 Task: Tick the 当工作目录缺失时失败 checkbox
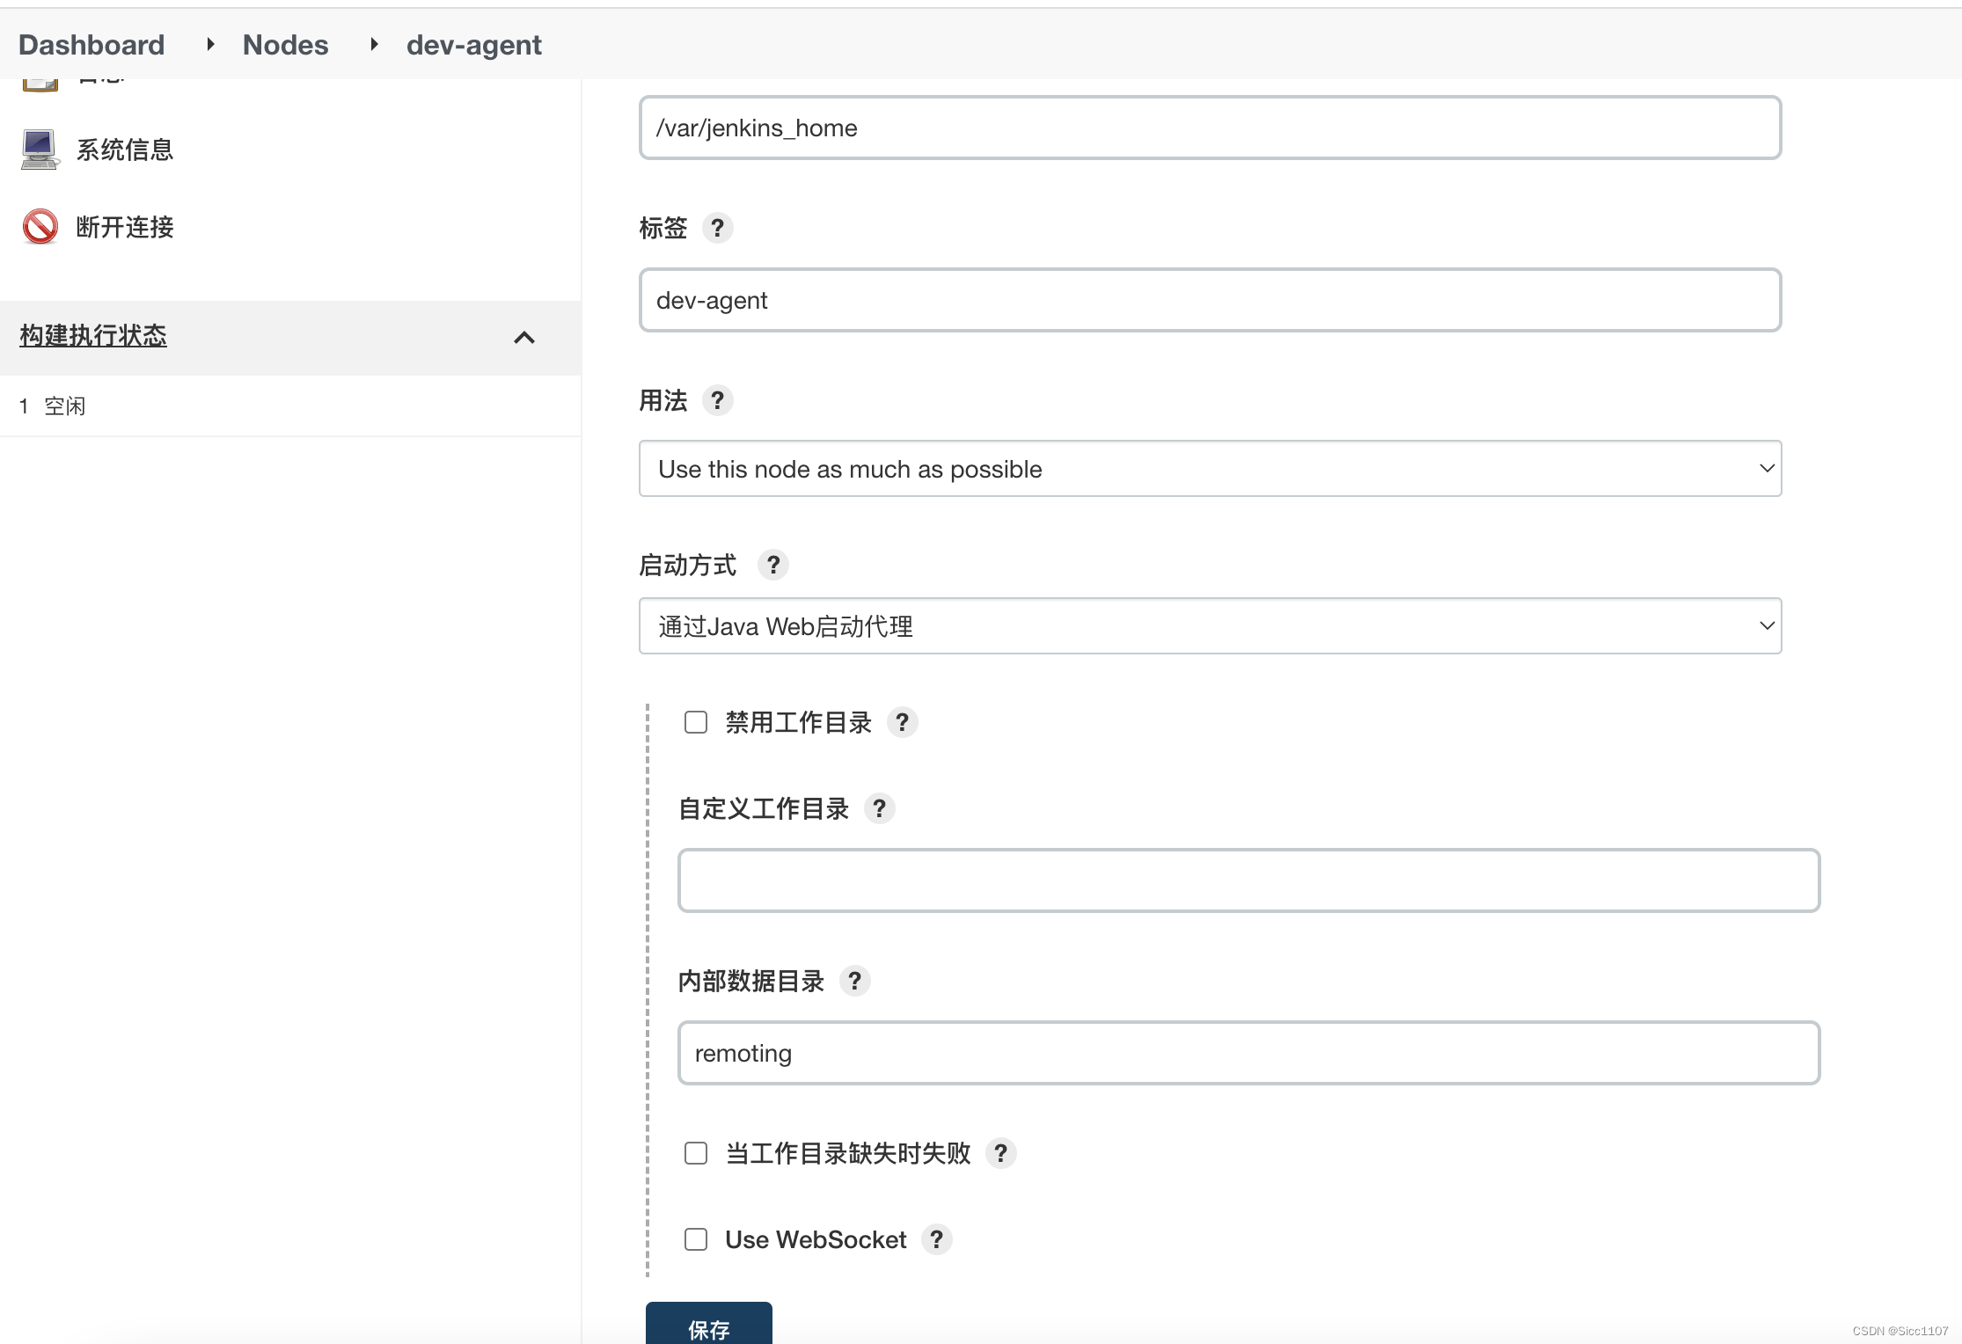696,1154
